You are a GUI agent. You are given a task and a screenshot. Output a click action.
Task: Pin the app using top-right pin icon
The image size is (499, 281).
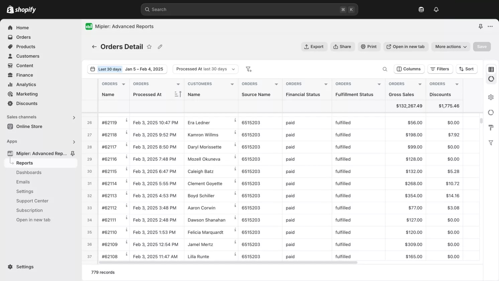tap(481, 26)
